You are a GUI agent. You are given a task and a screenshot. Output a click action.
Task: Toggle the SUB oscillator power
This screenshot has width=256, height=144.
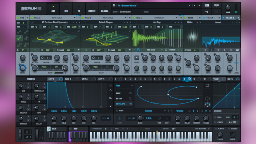click(x=18, y=18)
